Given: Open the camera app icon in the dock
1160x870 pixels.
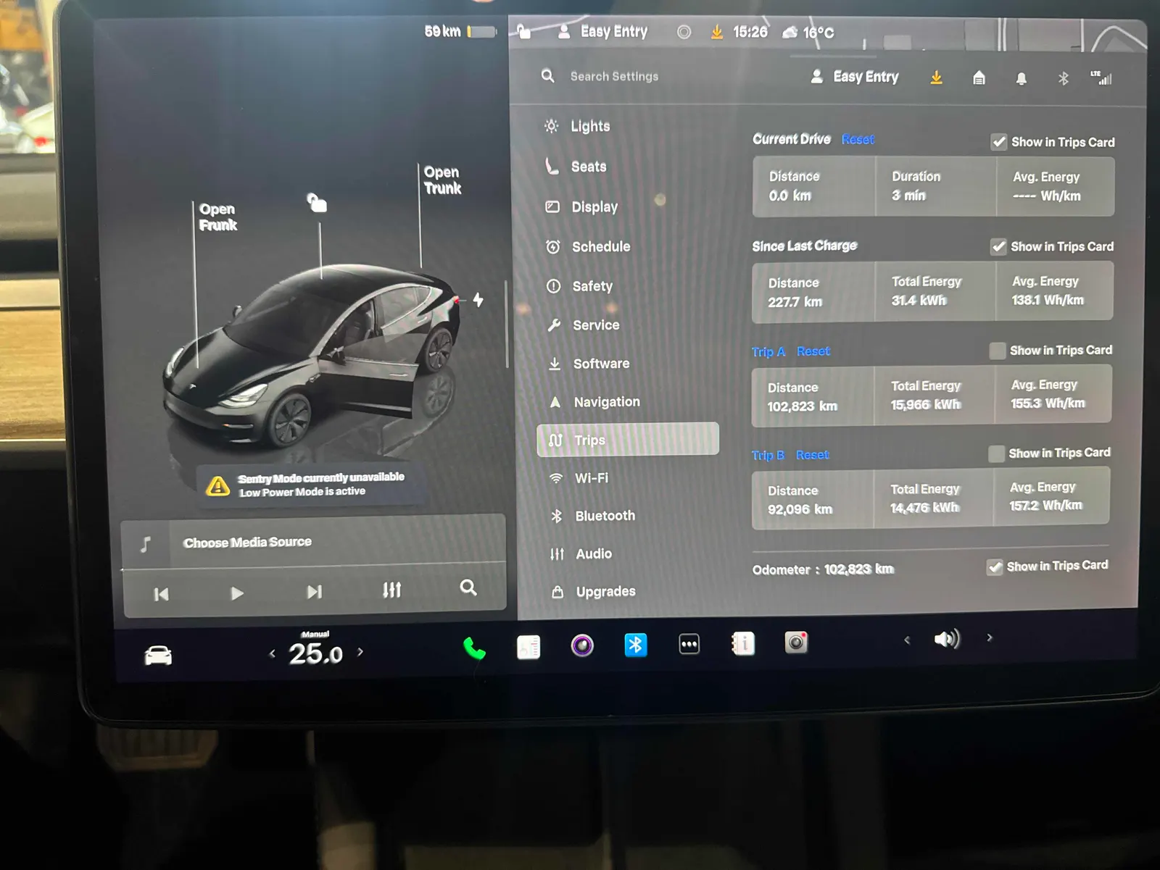Looking at the screenshot, I should click(582, 645).
